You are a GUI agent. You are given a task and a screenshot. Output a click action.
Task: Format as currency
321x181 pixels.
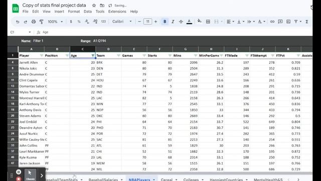pyautogui.click(x=71, y=22)
